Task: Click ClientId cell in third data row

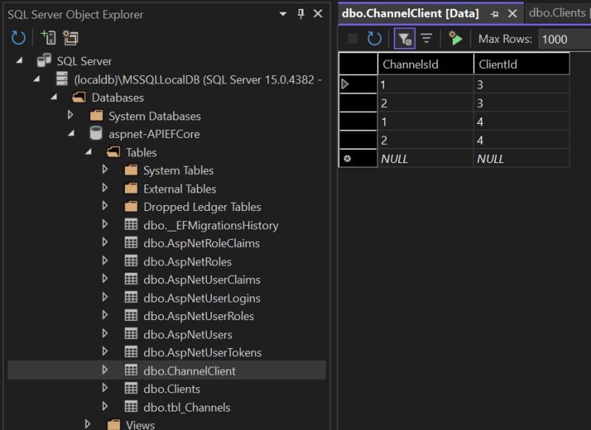Action: pos(522,122)
